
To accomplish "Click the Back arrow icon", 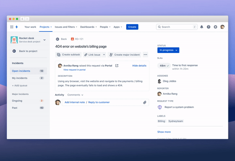I will click(57, 39).
